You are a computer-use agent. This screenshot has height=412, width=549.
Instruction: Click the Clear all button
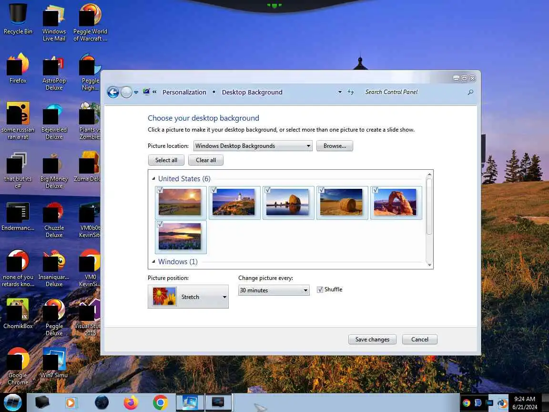coord(205,160)
